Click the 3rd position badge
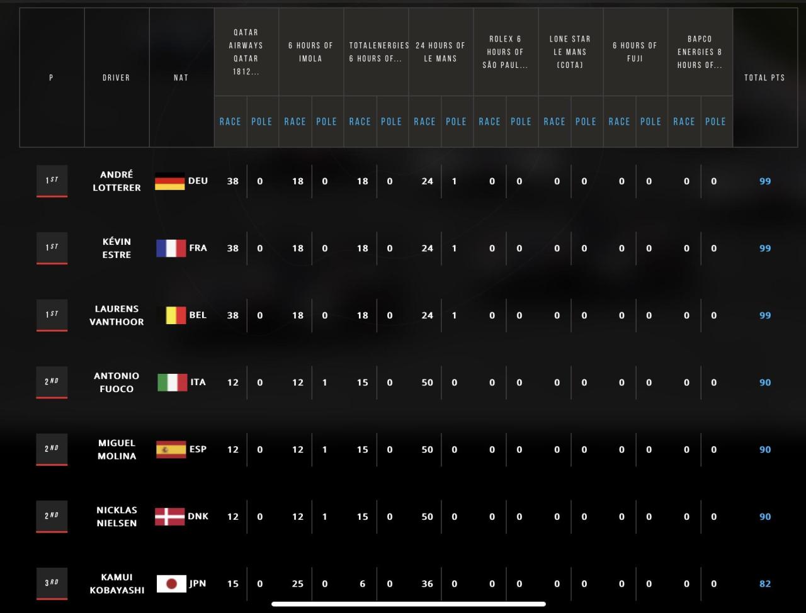806x613 pixels. point(52,583)
